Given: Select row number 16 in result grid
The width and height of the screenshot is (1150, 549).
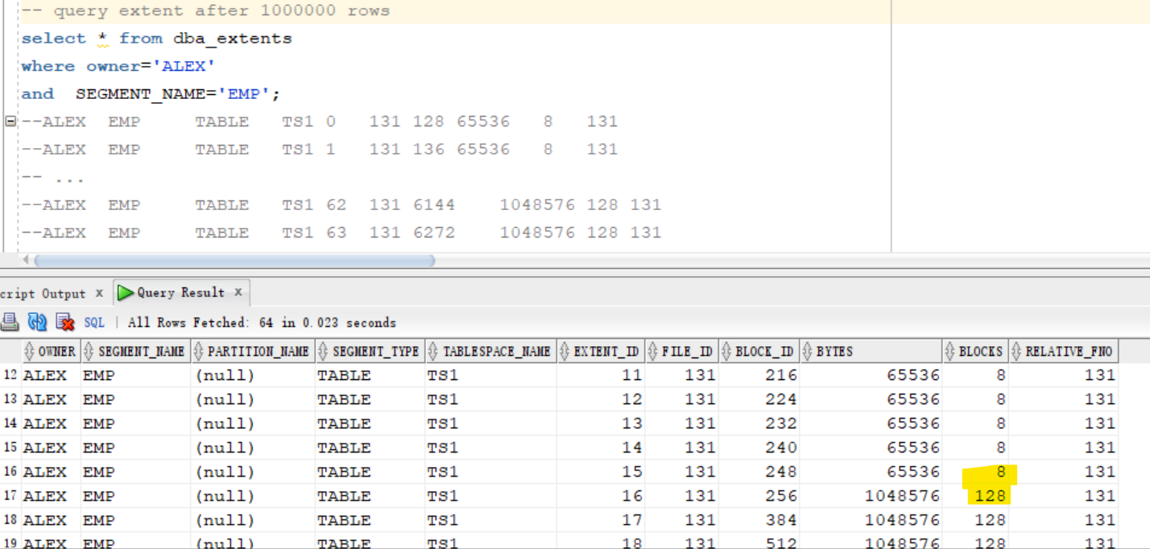Looking at the screenshot, I should pos(10,472).
